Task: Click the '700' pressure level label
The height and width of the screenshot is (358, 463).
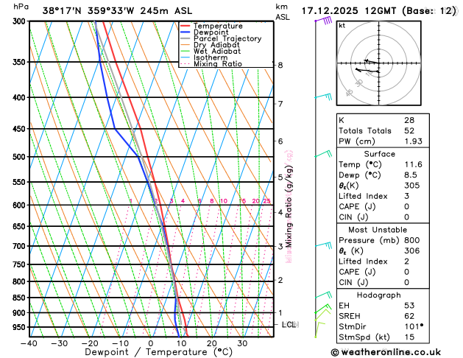Action: 21,246
